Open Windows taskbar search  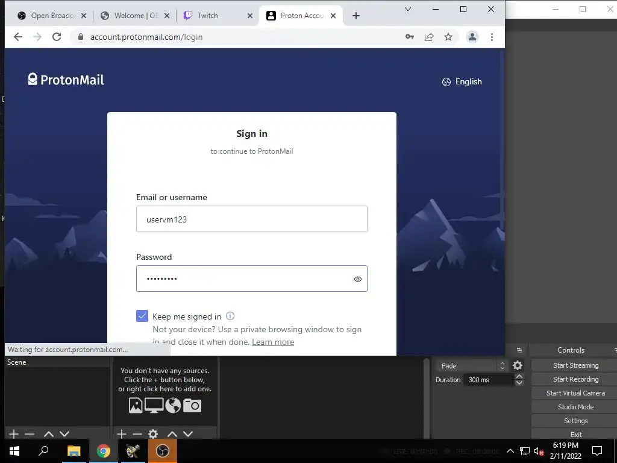pyautogui.click(x=43, y=451)
